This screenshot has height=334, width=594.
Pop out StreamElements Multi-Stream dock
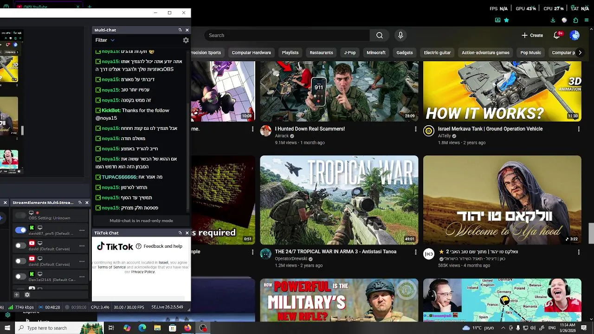[80, 203]
